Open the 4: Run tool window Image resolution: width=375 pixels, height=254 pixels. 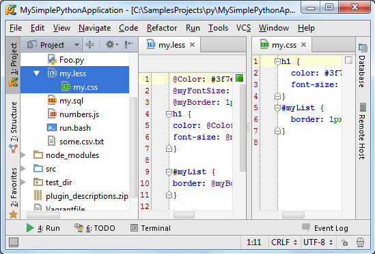click(x=43, y=228)
